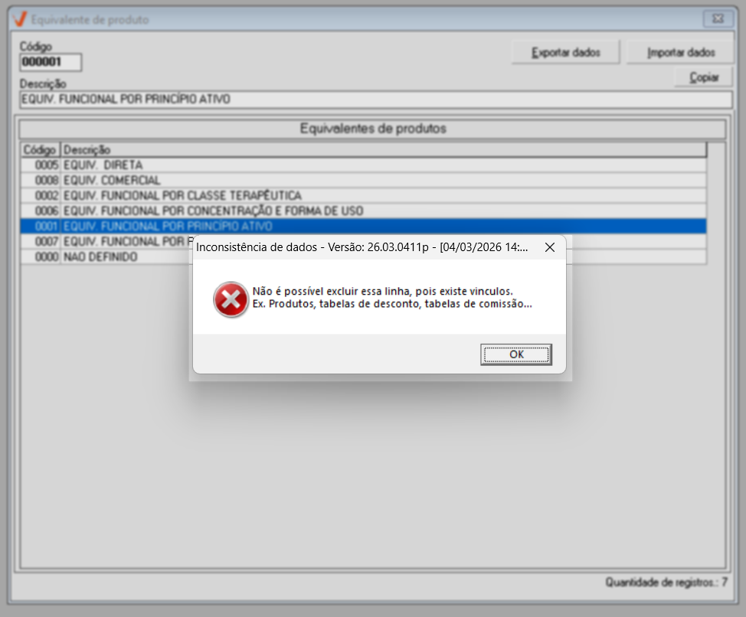Select the EQUIV. COMERCIAL row
The width and height of the screenshot is (746, 617).
click(x=364, y=180)
